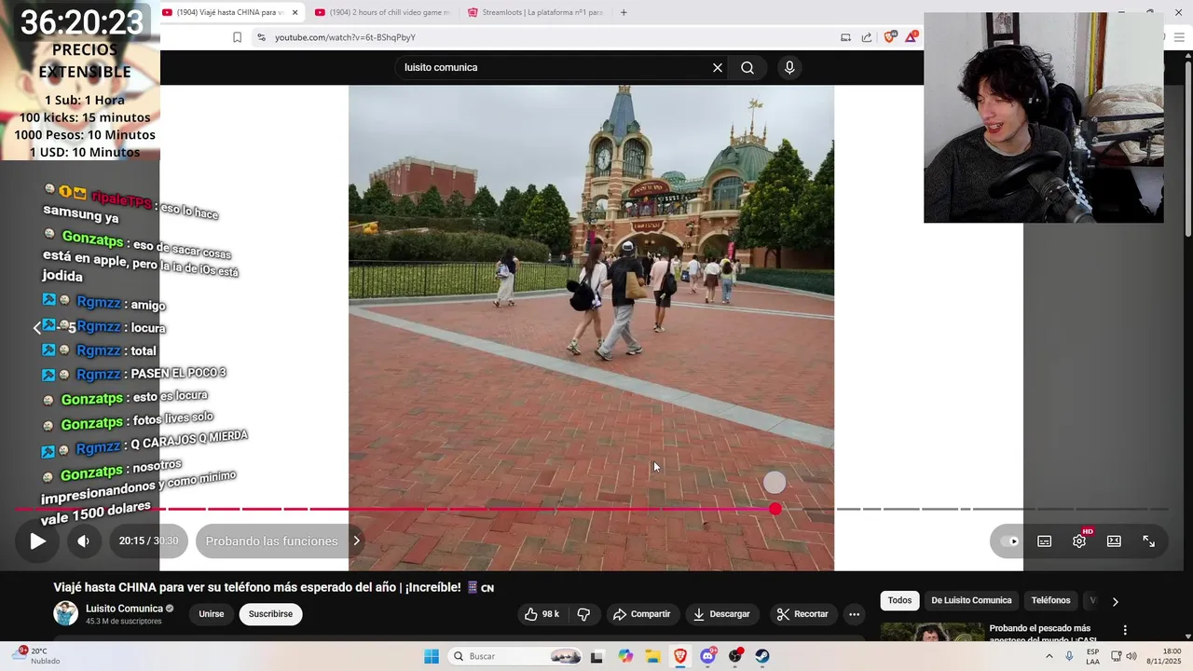
Task: Open the cast media icon in address bar
Action: pyautogui.click(x=845, y=37)
